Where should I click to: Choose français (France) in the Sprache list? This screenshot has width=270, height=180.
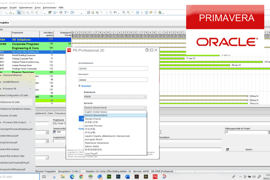click(93, 119)
